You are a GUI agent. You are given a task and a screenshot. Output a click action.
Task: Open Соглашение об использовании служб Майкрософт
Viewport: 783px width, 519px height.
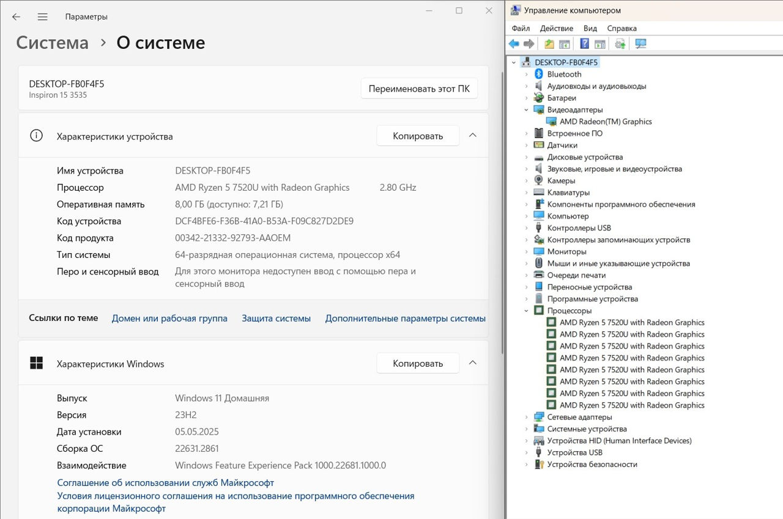[x=166, y=483]
